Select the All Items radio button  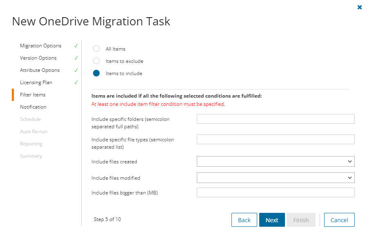click(96, 49)
